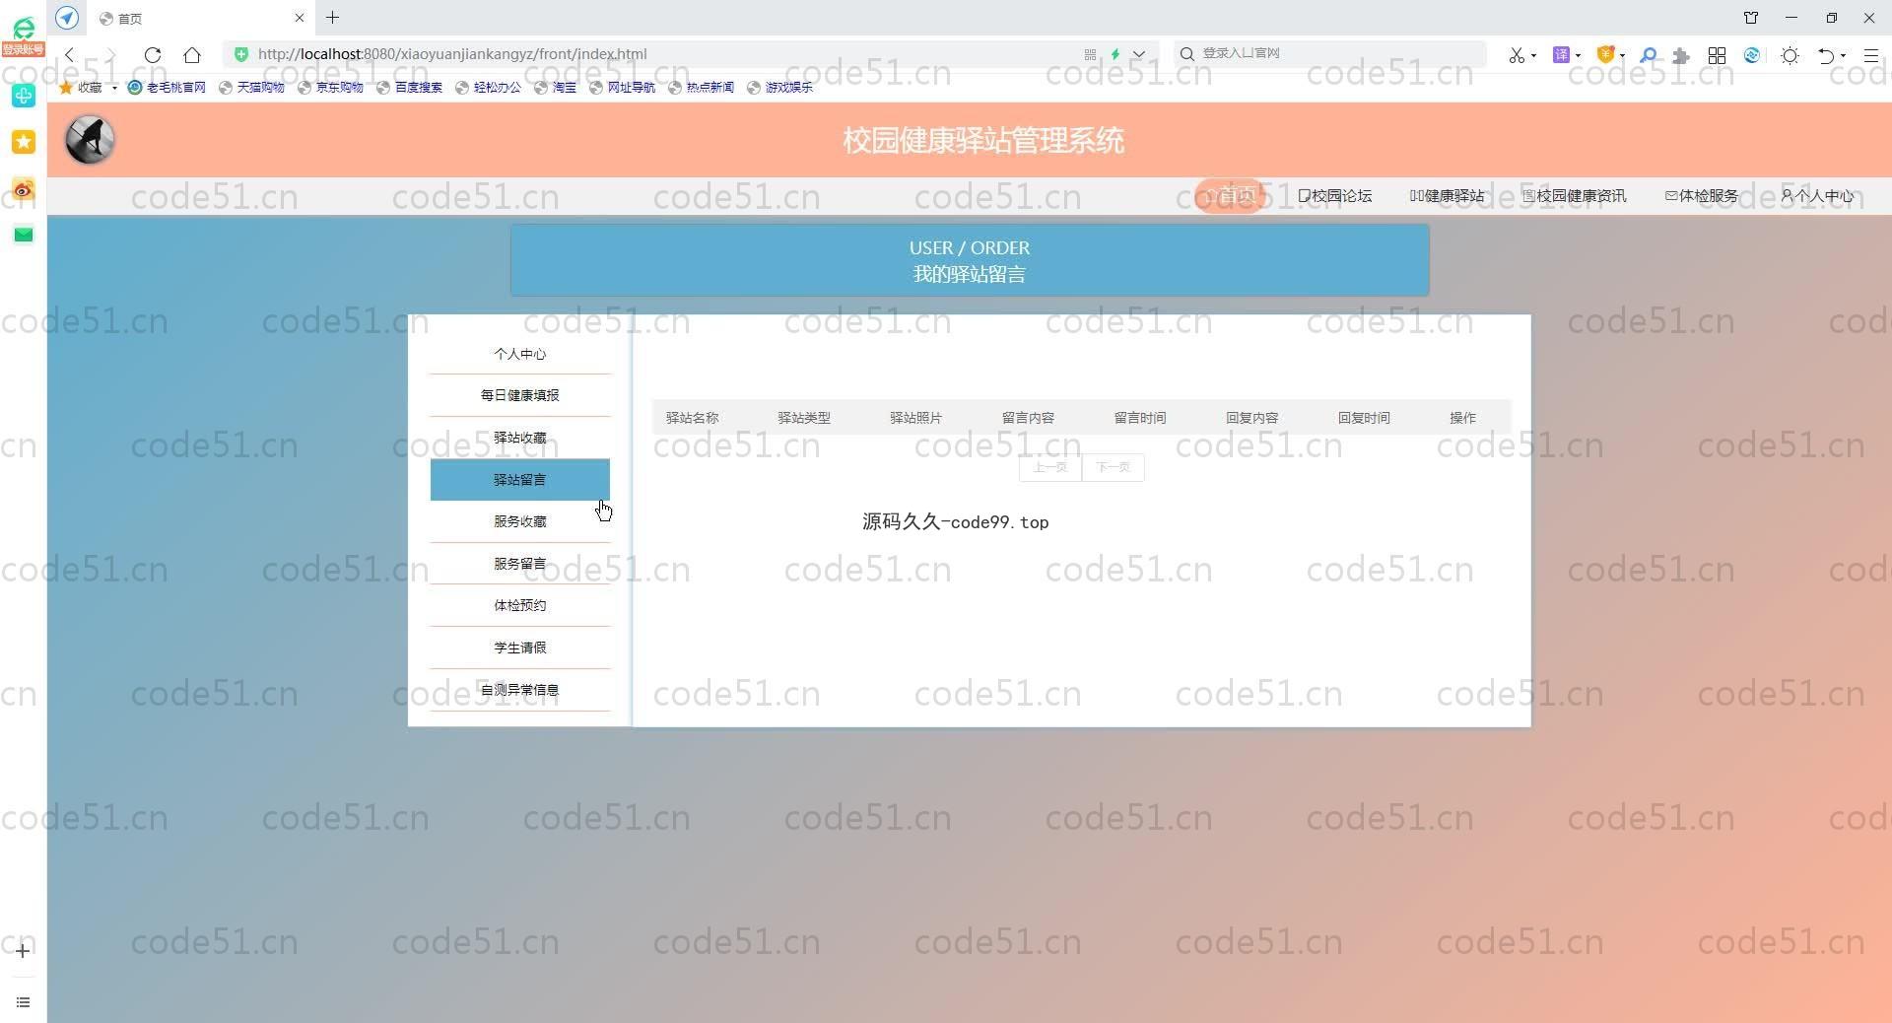The image size is (1892, 1023).
Task: Open the scissors screenshot tool
Action: [x=1517, y=55]
